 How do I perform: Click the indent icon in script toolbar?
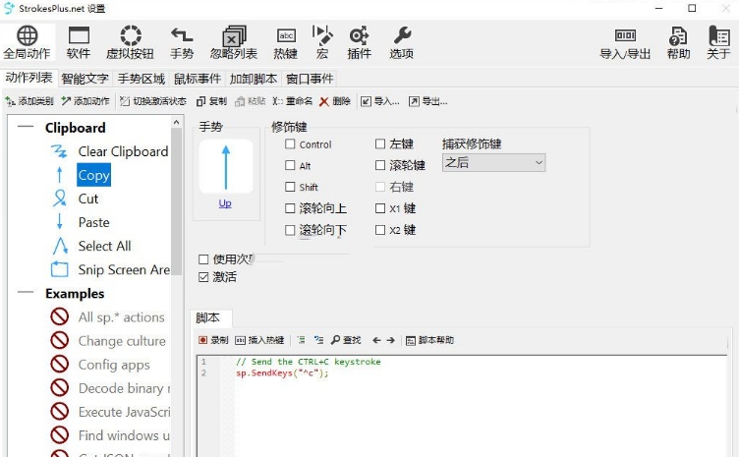301,340
